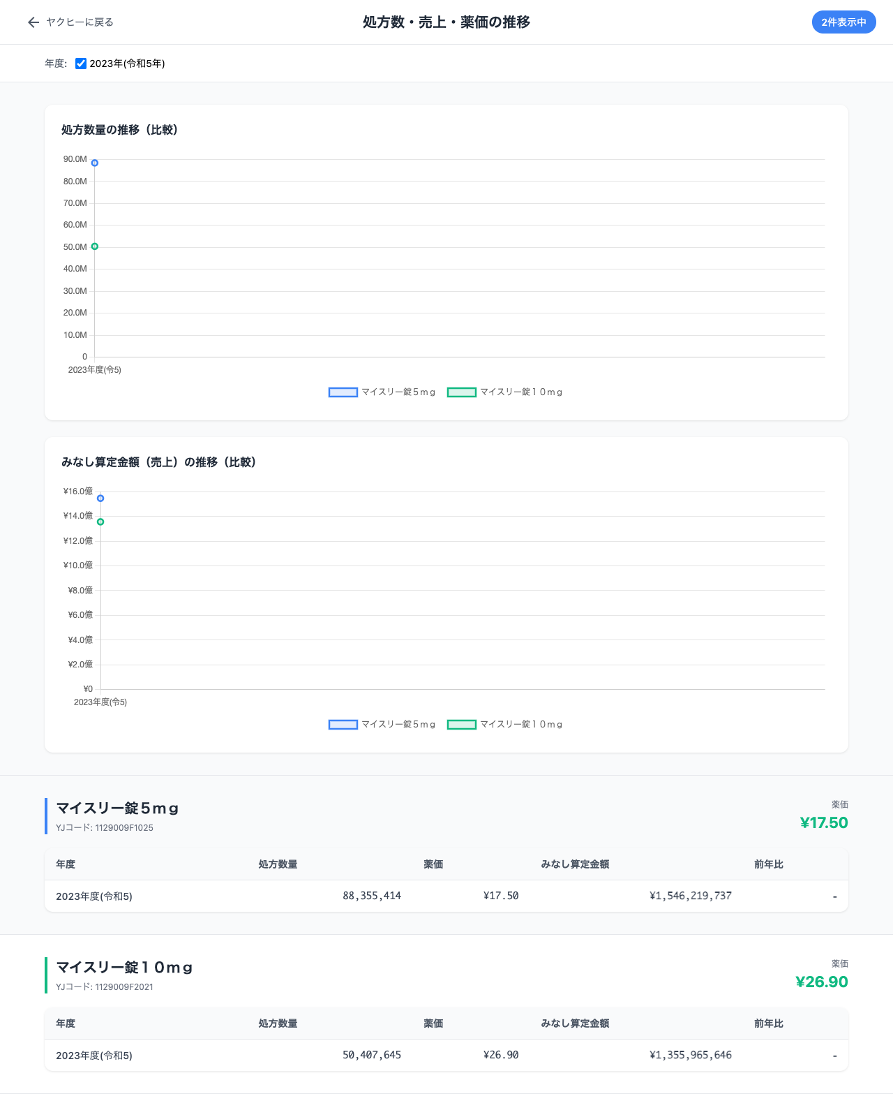This screenshot has height=1094, width=893.
Task: Go back via ヤクヒーに戻る link
Action: 80,22
